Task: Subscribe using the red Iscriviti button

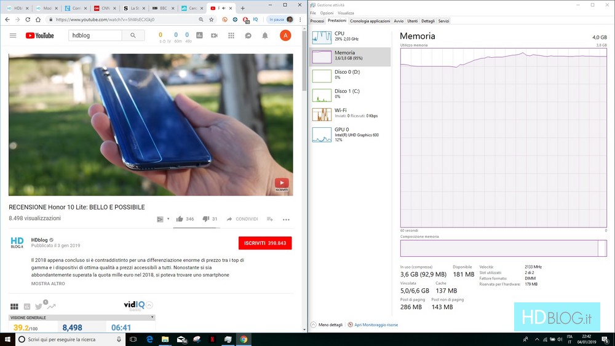Action: click(x=264, y=243)
